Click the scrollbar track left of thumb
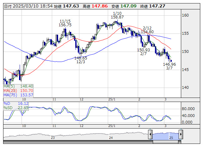204x147 pixels. pyautogui.click(x=78, y=142)
